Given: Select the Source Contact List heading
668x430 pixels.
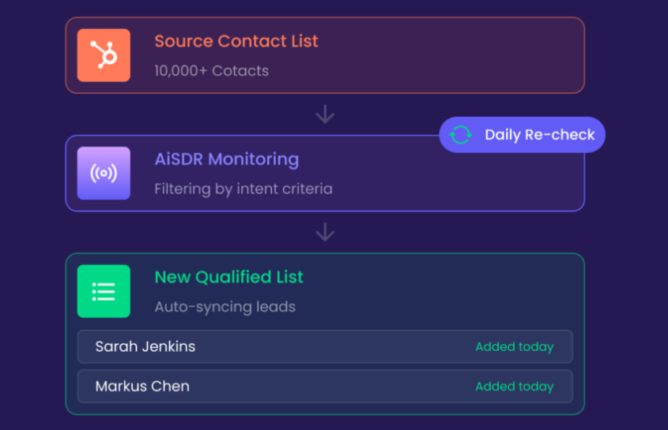Looking at the screenshot, I should 236,41.
